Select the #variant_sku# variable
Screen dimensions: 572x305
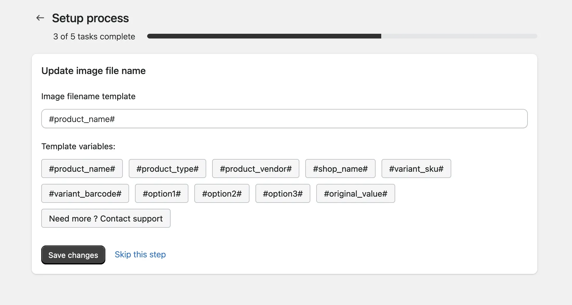(416, 169)
